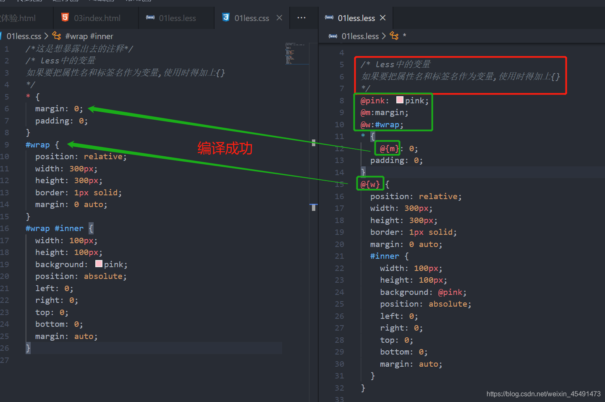Select the 01less.css tab
The image size is (605, 402).
tap(251, 18)
